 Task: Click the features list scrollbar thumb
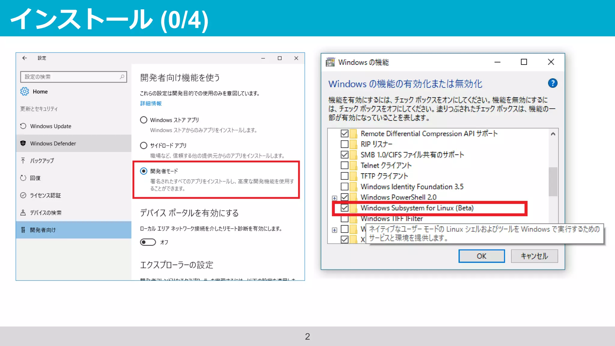coord(553,182)
